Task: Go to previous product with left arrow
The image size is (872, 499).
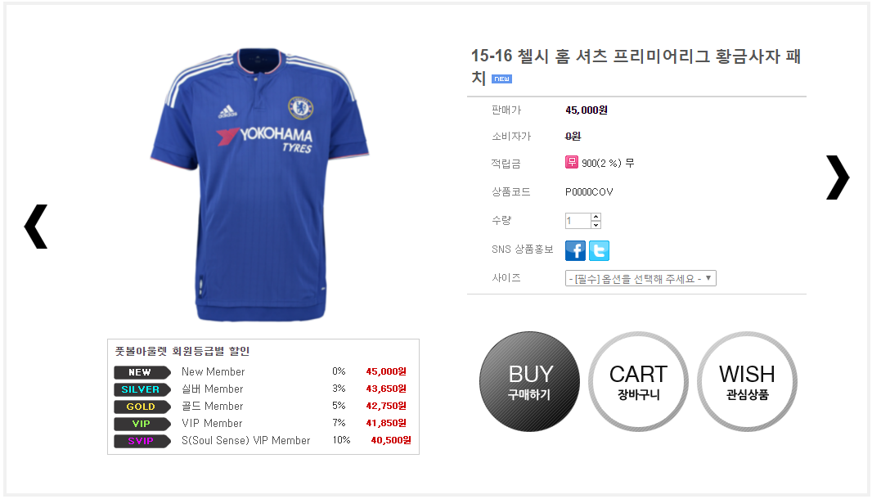Action: coord(35,227)
